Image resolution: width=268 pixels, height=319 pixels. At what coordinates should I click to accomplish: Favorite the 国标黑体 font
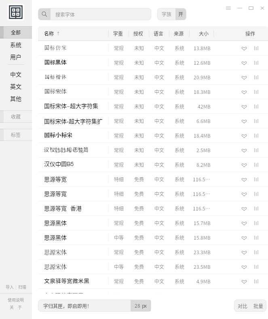pyautogui.click(x=244, y=63)
